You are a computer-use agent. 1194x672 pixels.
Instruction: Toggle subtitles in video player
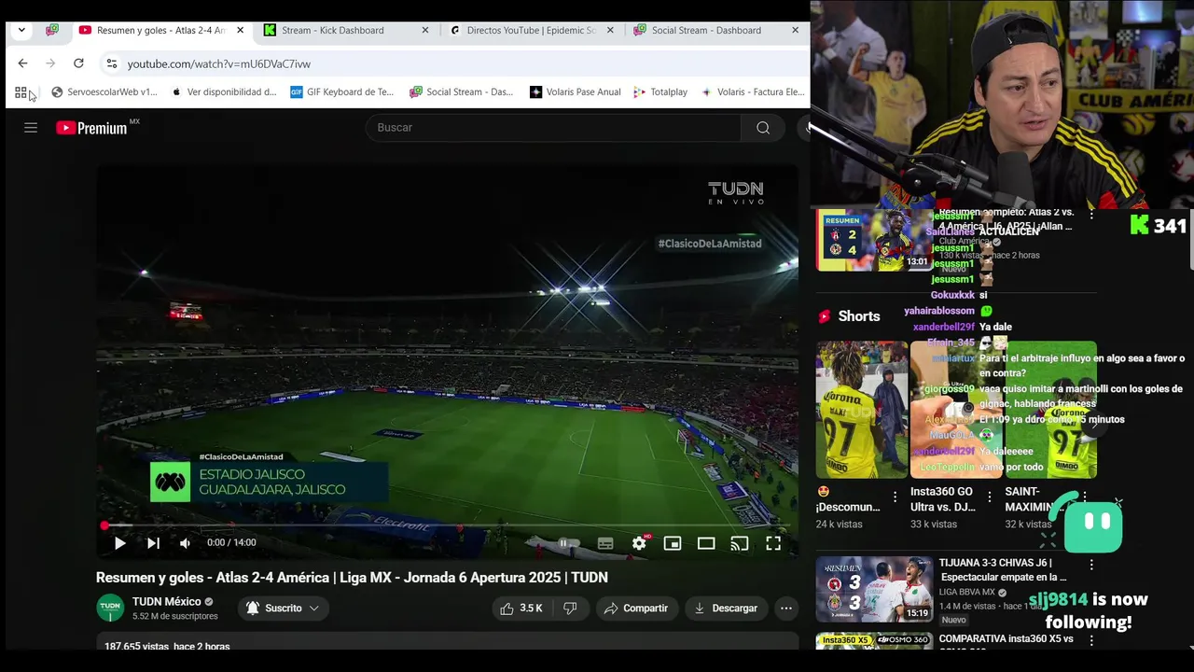pyautogui.click(x=605, y=543)
